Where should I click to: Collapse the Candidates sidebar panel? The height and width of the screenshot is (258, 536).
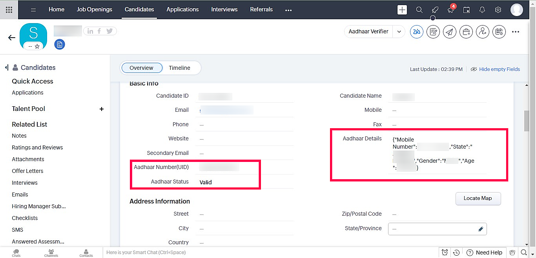(x=7, y=67)
